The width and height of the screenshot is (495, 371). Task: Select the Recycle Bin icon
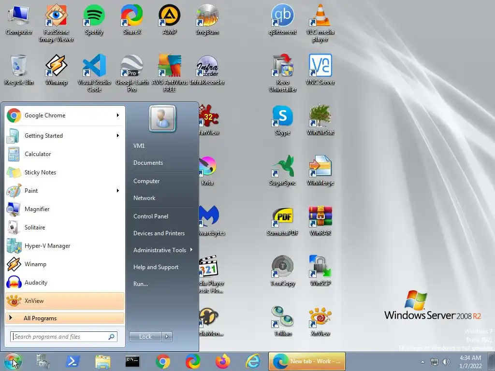(19, 70)
